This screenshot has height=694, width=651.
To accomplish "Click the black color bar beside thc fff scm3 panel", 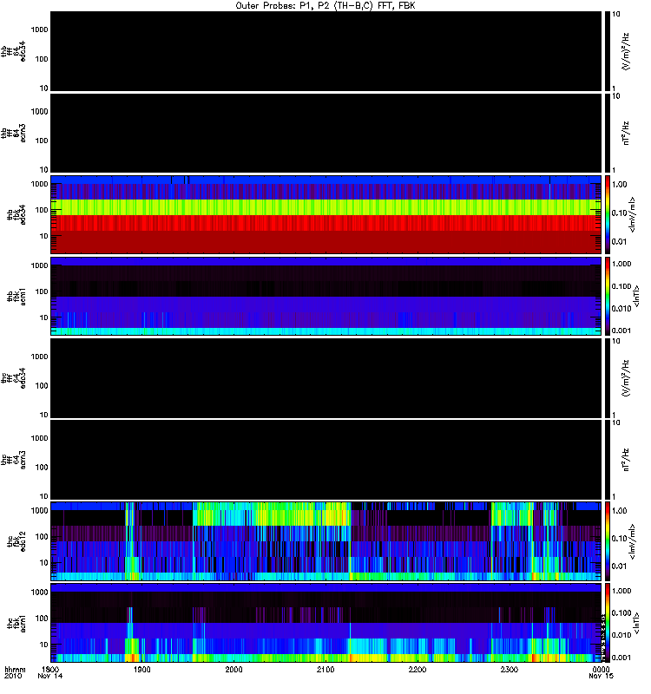I will [x=608, y=460].
